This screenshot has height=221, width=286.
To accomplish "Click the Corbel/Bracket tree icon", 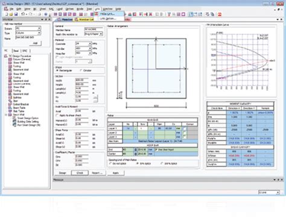I will (x=10, y=104).
